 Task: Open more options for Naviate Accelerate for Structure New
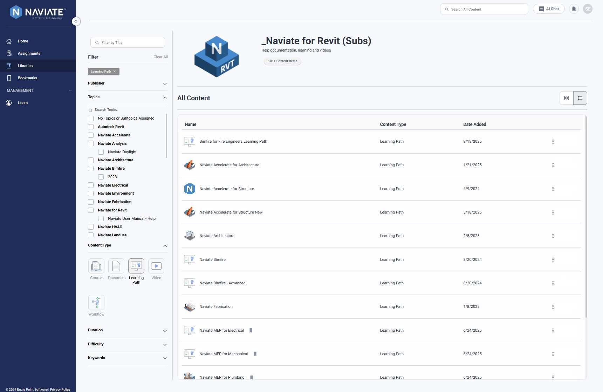[553, 212]
